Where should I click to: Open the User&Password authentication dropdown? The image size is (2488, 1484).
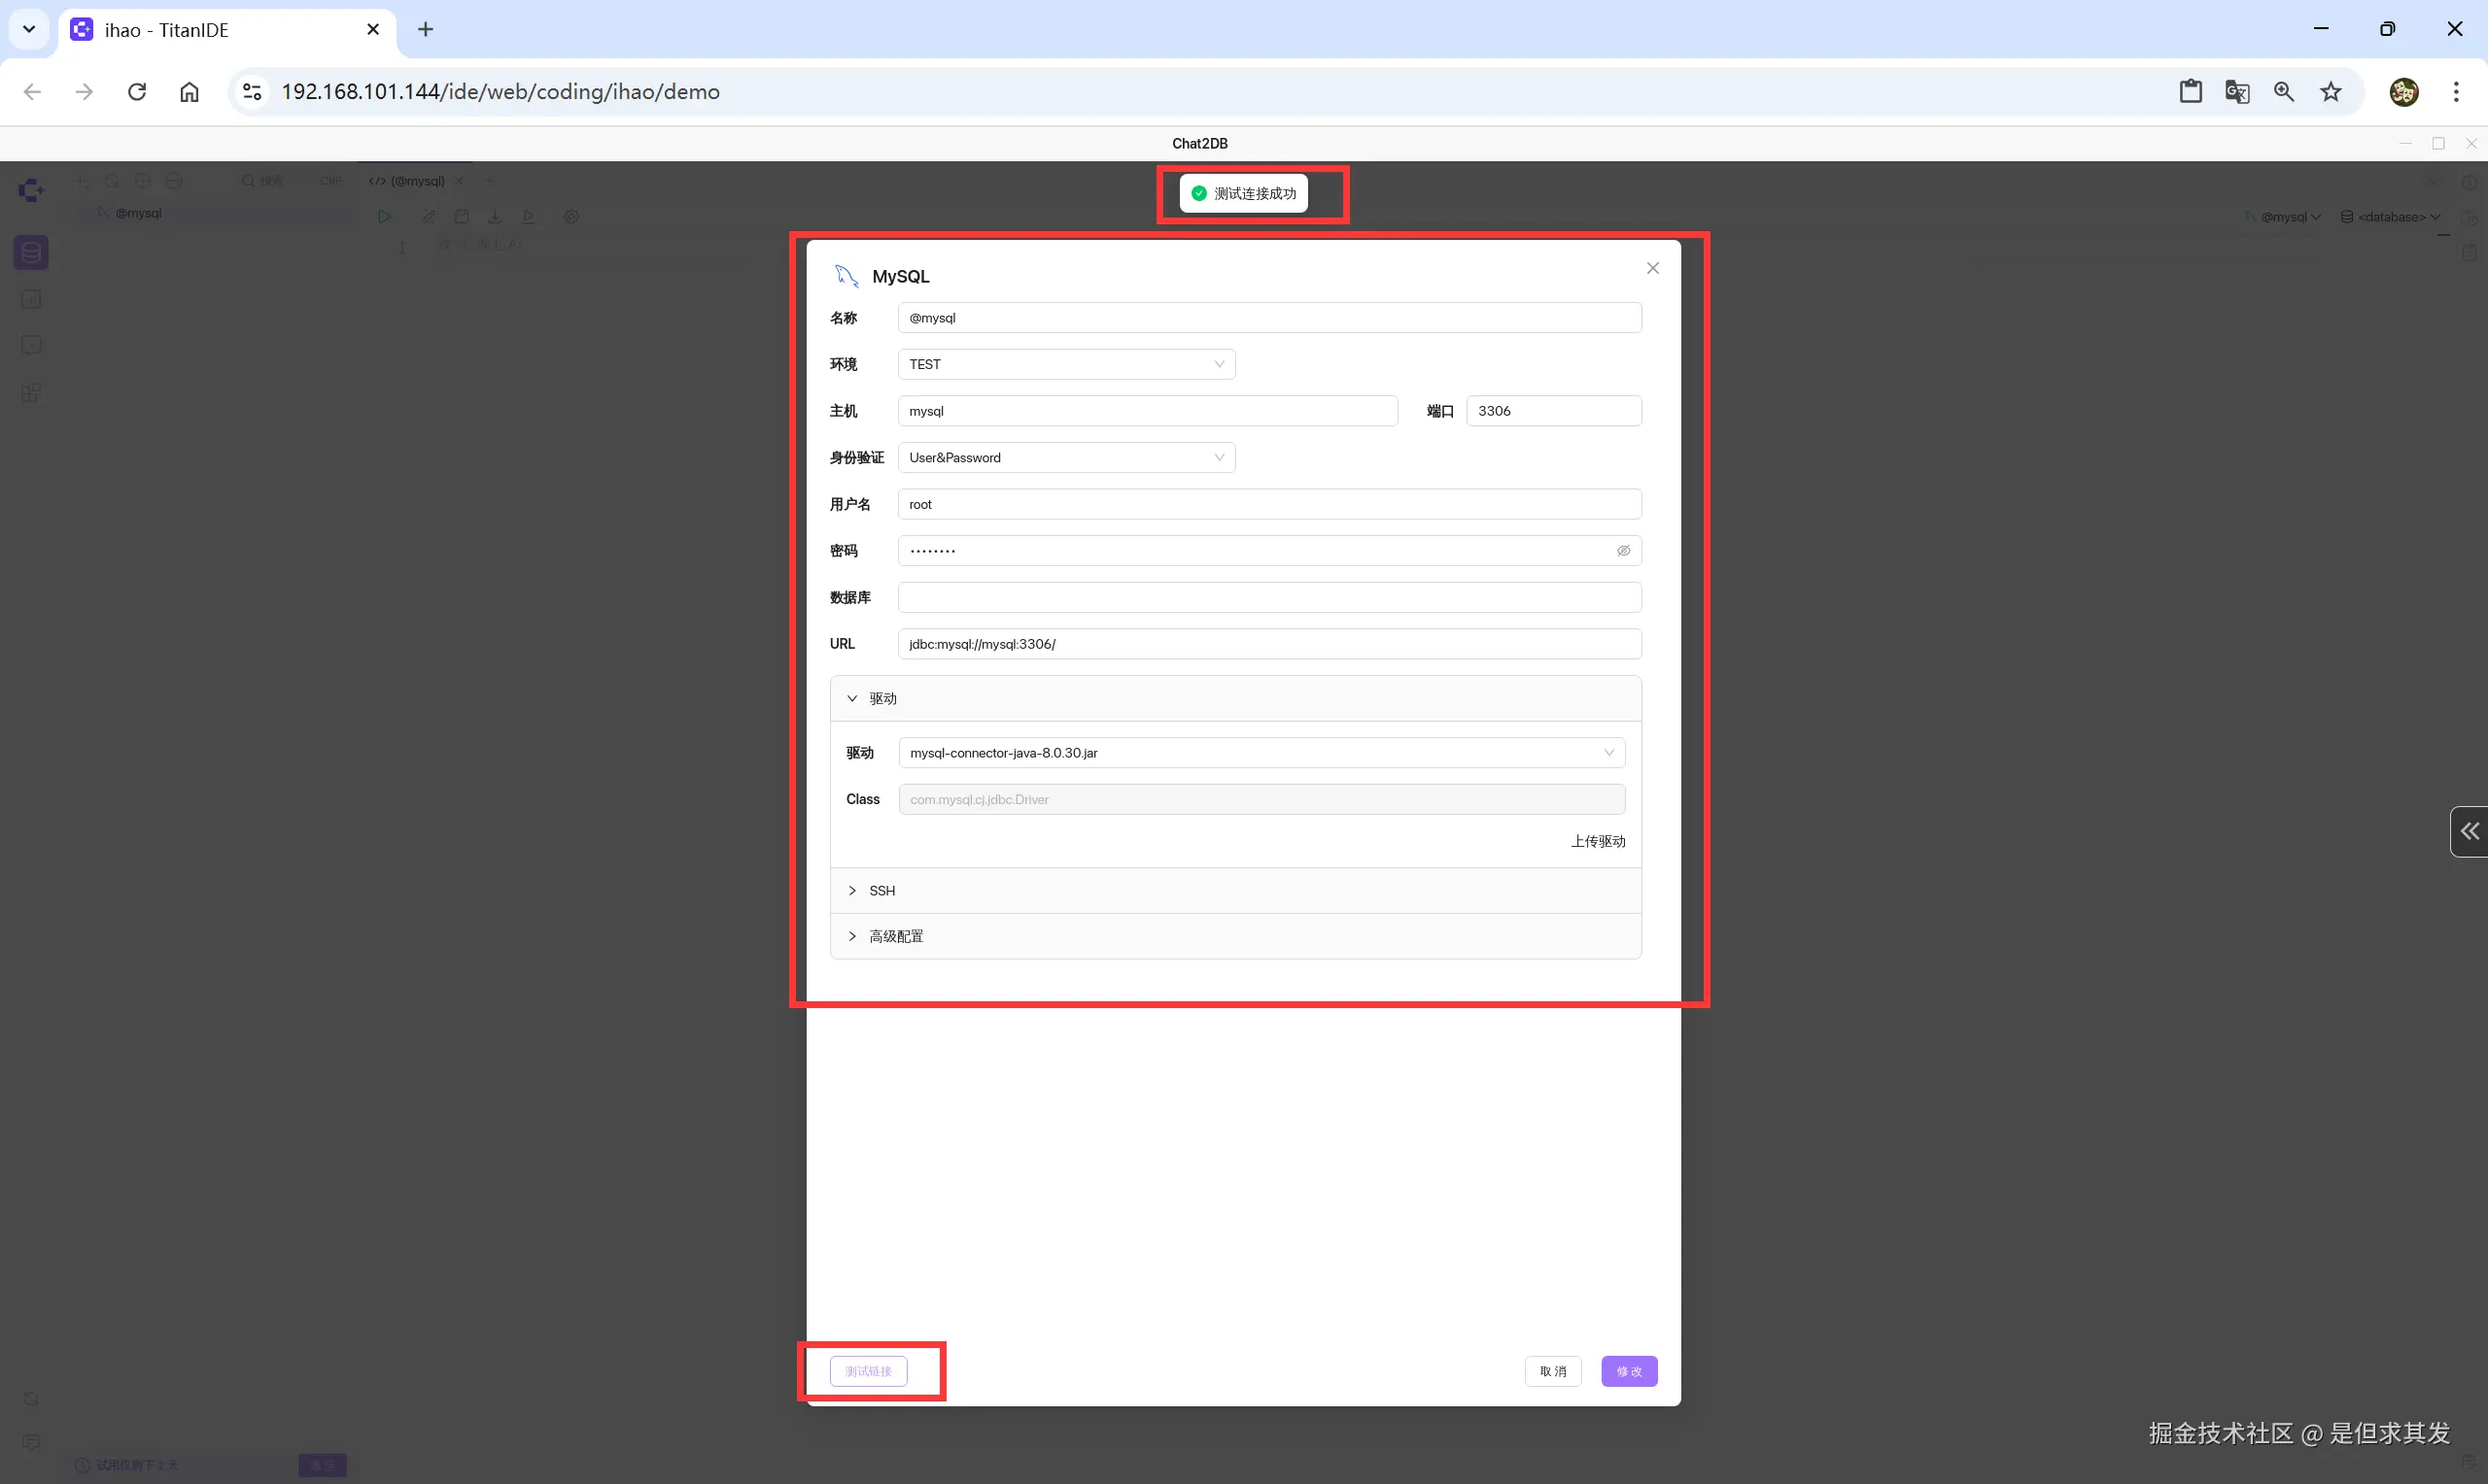(1065, 458)
